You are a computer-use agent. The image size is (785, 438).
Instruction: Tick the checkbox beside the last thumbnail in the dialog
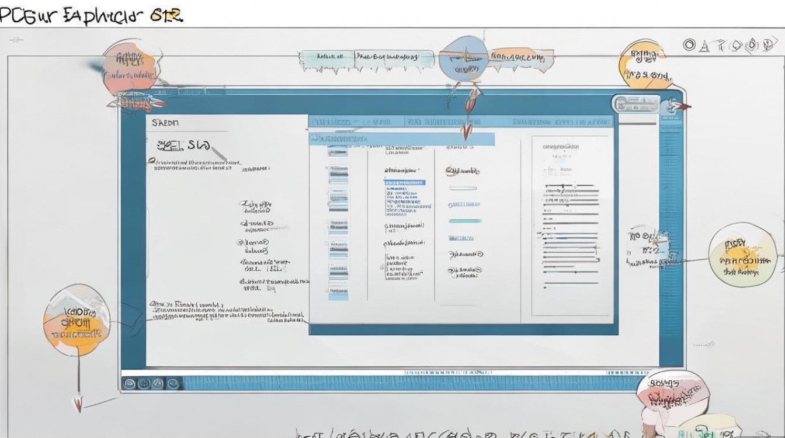pyautogui.click(x=326, y=290)
